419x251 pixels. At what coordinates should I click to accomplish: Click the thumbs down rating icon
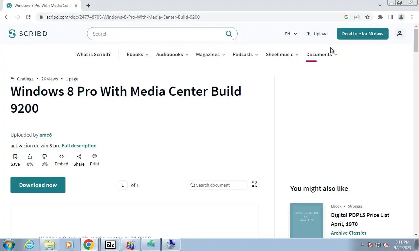45,157
